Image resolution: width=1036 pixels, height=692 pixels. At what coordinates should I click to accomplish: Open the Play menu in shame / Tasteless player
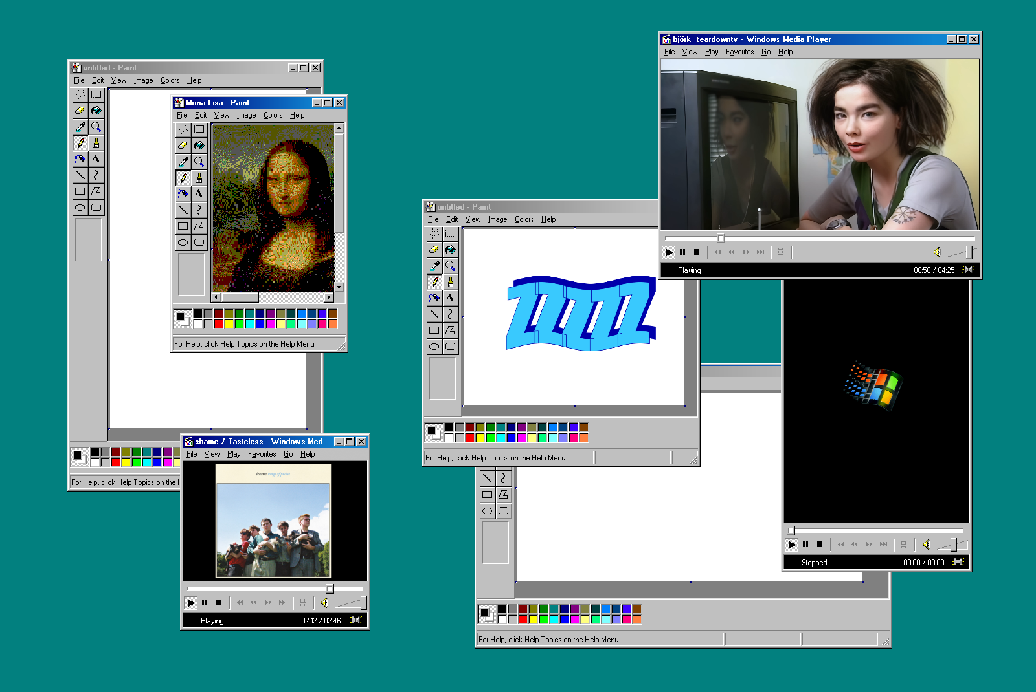pos(234,454)
